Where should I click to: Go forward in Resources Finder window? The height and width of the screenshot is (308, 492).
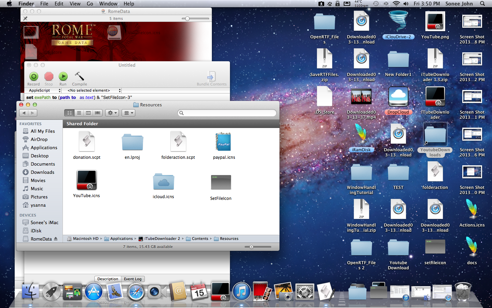(x=33, y=113)
